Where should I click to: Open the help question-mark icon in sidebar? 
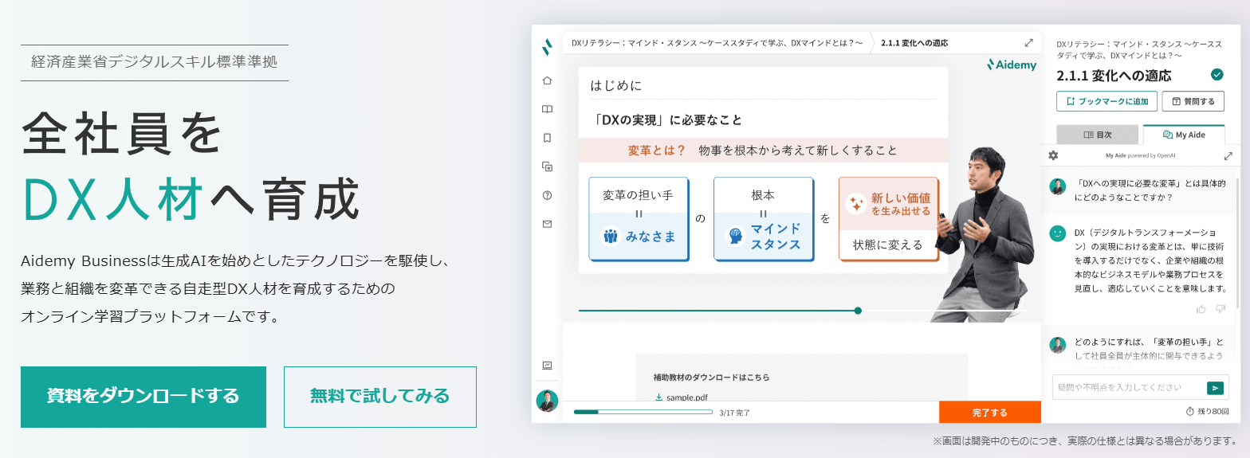click(x=547, y=195)
